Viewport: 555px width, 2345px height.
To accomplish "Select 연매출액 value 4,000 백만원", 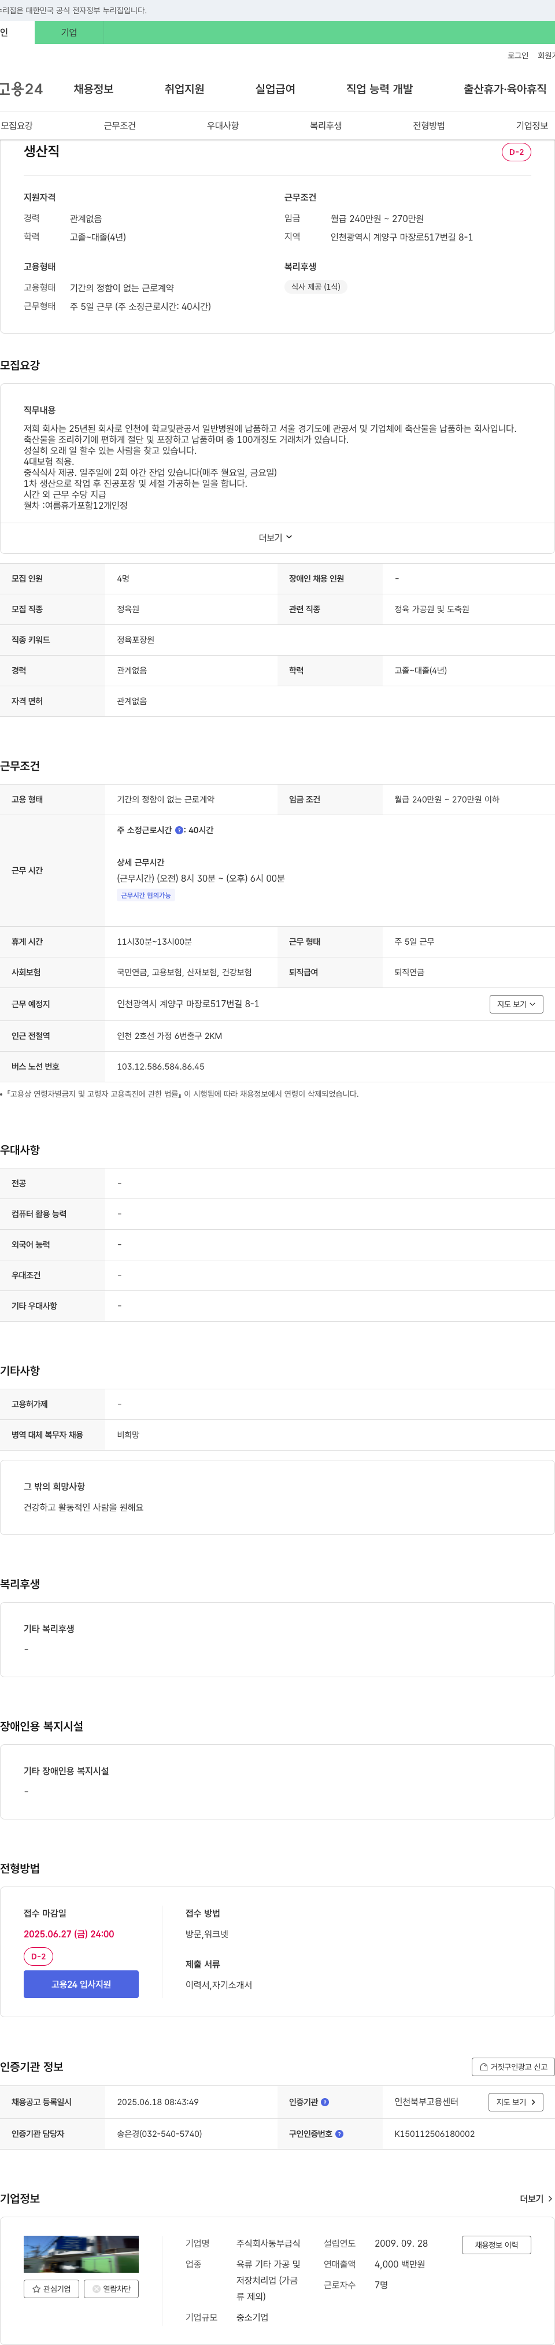I will coord(399,2264).
